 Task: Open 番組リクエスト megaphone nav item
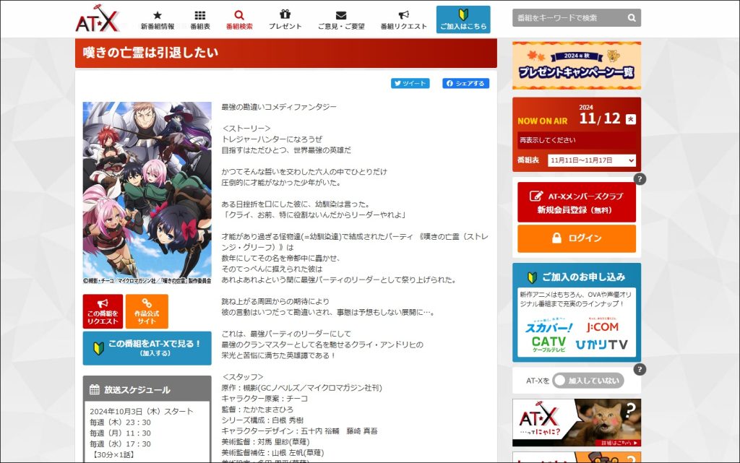click(404, 20)
